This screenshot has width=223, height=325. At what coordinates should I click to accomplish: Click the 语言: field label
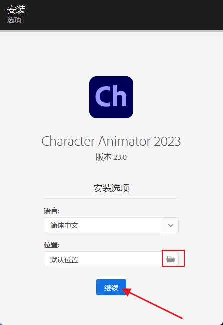coord(52,211)
